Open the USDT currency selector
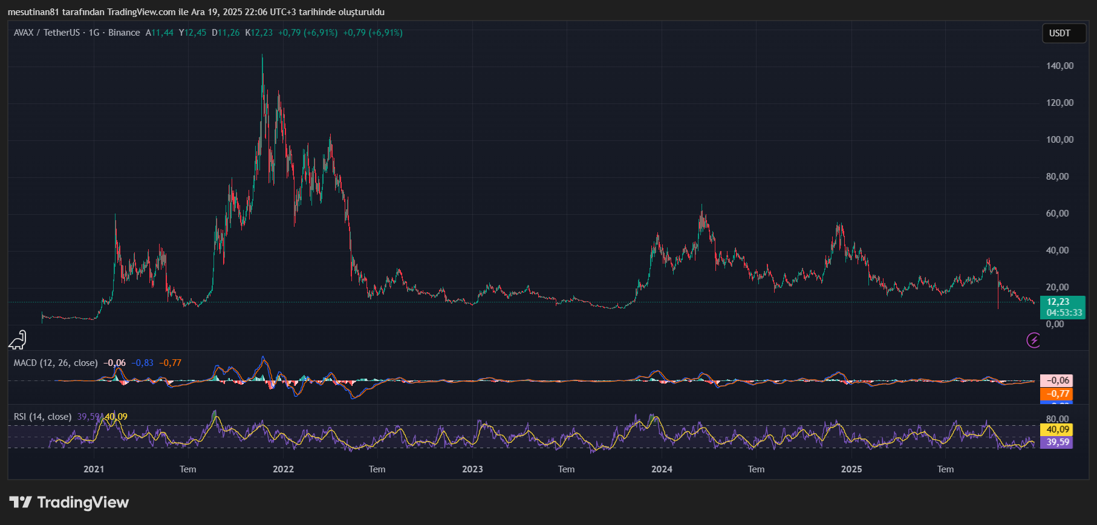Screen dimensions: 1097x525 click(1060, 33)
